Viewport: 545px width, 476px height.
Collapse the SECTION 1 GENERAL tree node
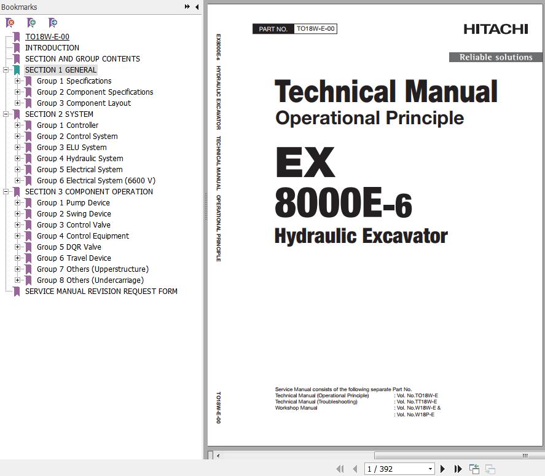[6, 70]
